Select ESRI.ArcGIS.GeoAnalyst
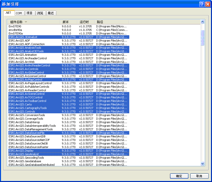 [69, 154]
